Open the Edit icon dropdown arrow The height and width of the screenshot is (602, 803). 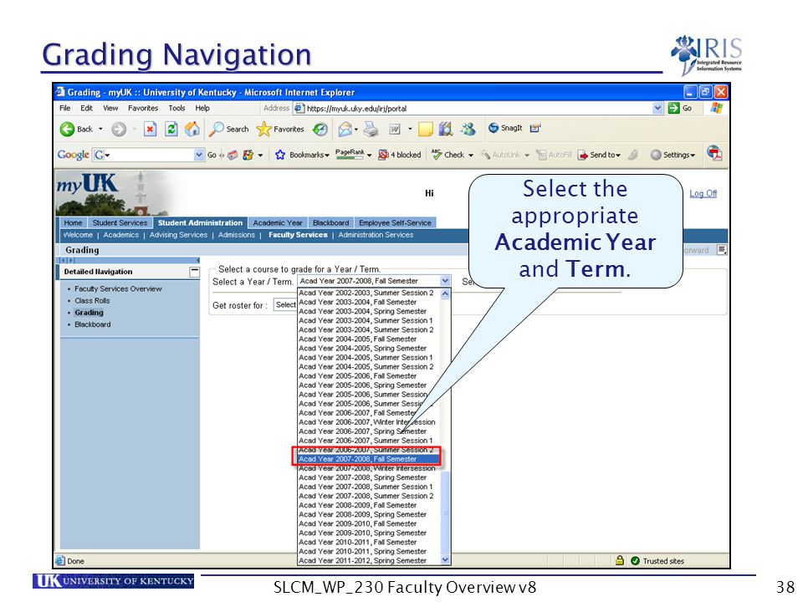point(410,129)
